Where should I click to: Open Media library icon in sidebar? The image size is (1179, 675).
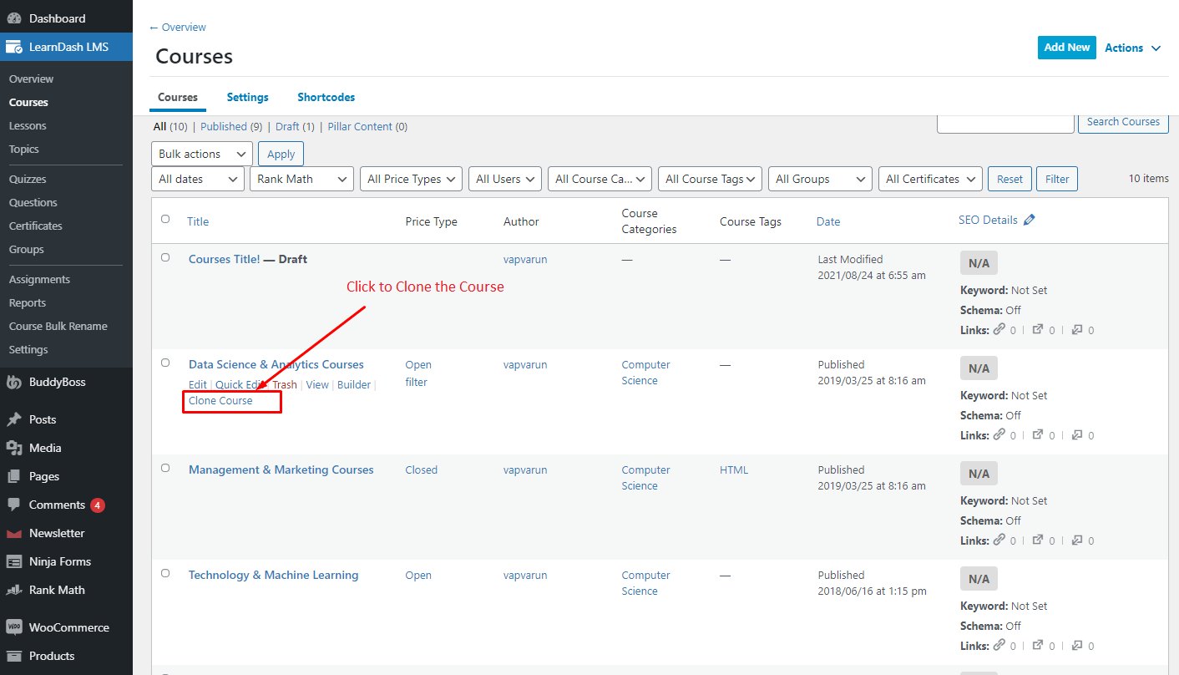[13, 448]
